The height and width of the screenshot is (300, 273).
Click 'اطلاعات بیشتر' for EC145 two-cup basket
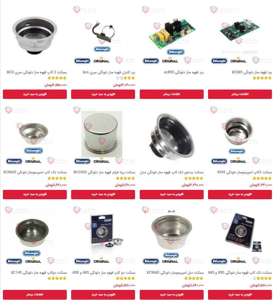35,295
